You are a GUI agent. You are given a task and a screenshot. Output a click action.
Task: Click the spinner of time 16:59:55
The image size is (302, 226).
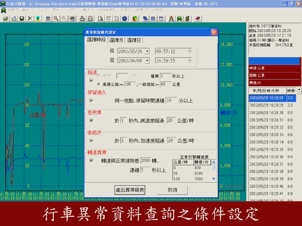190,61
